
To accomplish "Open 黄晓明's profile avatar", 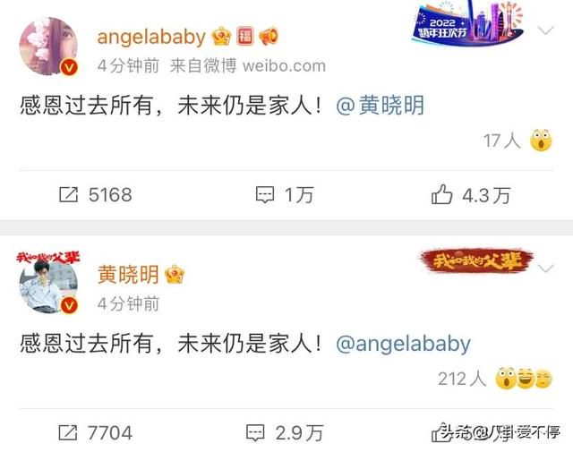I will point(48,285).
